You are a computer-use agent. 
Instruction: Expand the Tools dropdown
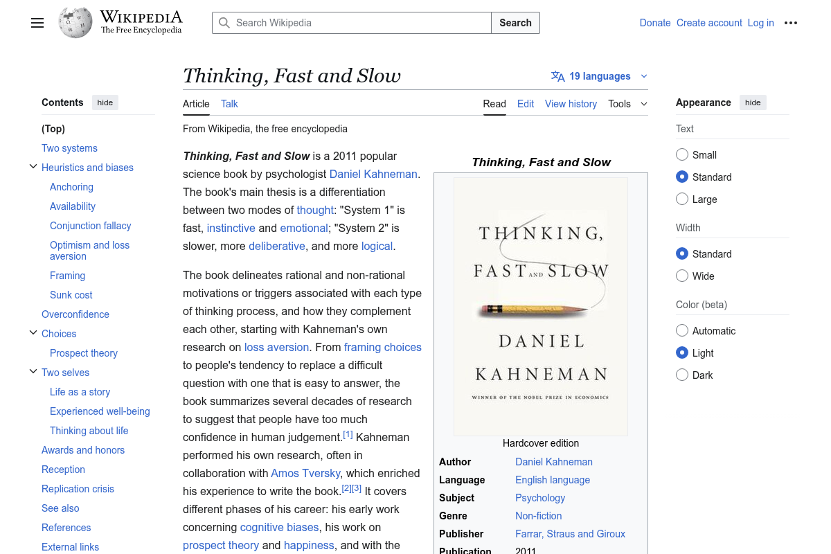point(627,103)
